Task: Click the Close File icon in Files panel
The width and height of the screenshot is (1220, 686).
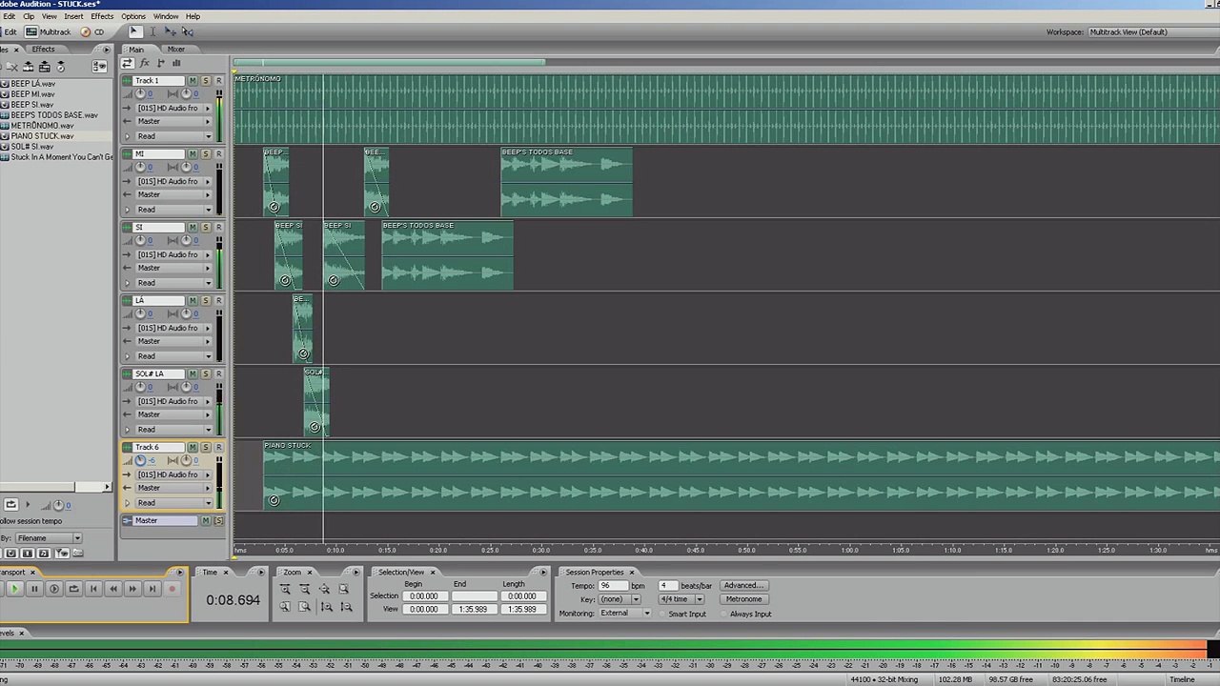Action: click(x=12, y=67)
